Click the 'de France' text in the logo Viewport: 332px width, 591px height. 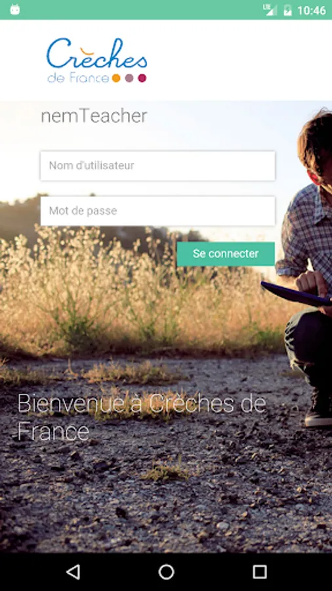coord(78,78)
